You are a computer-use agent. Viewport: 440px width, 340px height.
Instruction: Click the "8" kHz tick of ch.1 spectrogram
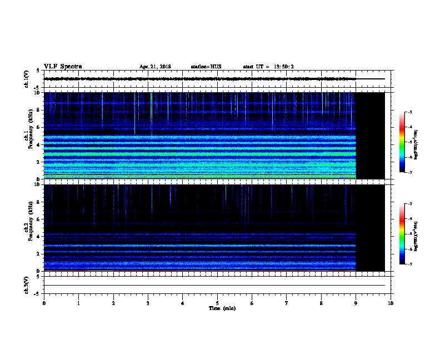(38, 110)
